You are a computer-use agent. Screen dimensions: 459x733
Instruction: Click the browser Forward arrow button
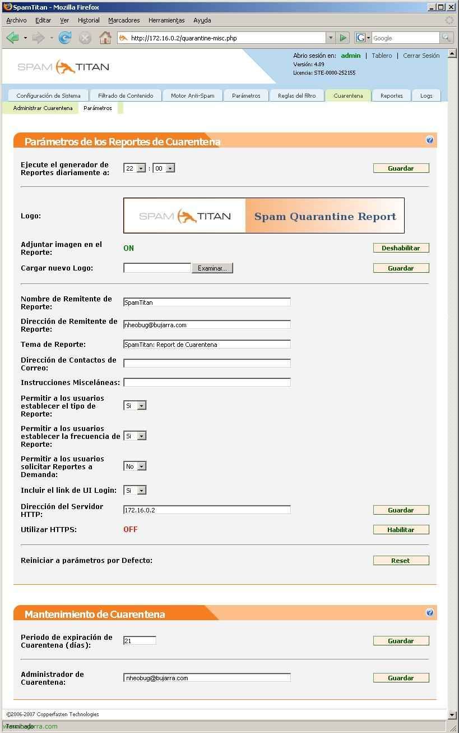(38, 38)
